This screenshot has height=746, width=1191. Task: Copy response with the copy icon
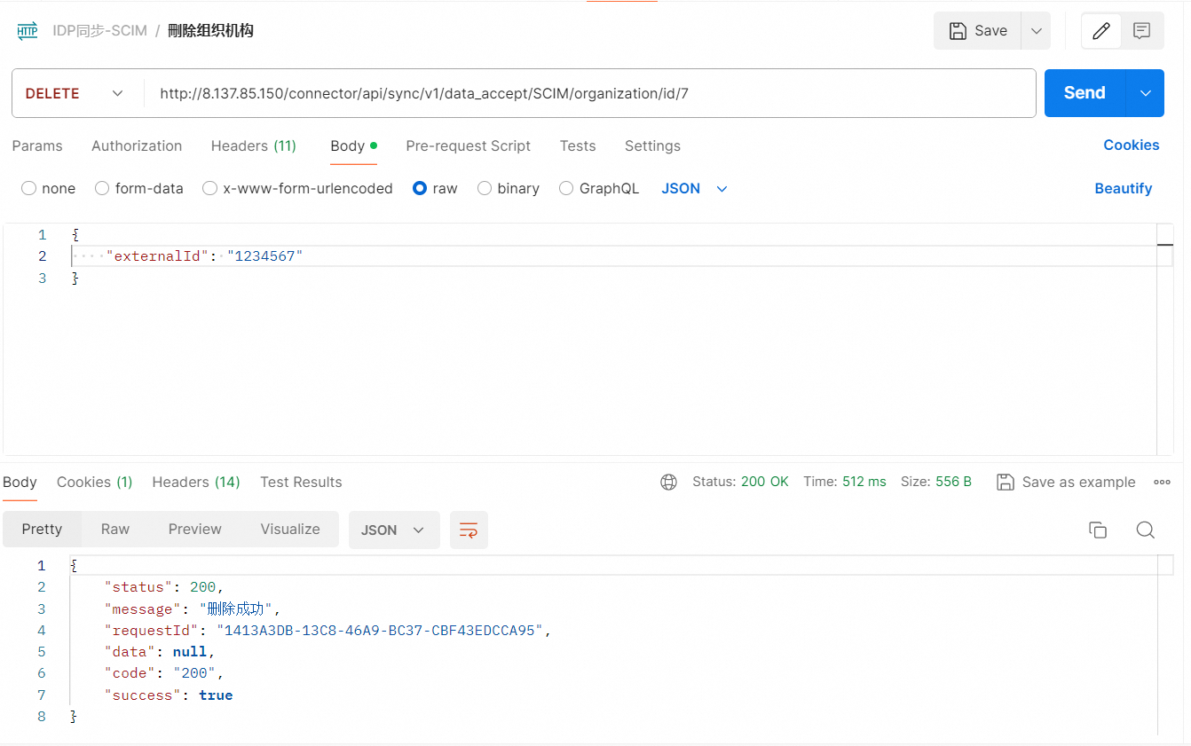(x=1098, y=530)
